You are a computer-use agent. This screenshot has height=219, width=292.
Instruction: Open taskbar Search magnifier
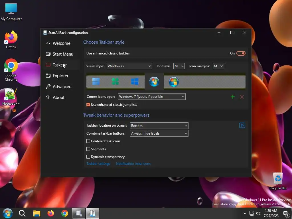pyautogui.click(x=22, y=213)
